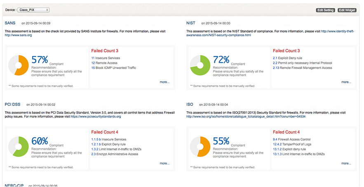Click the NIST compliance donut chart
The width and height of the screenshot is (364, 187).
(200, 65)
